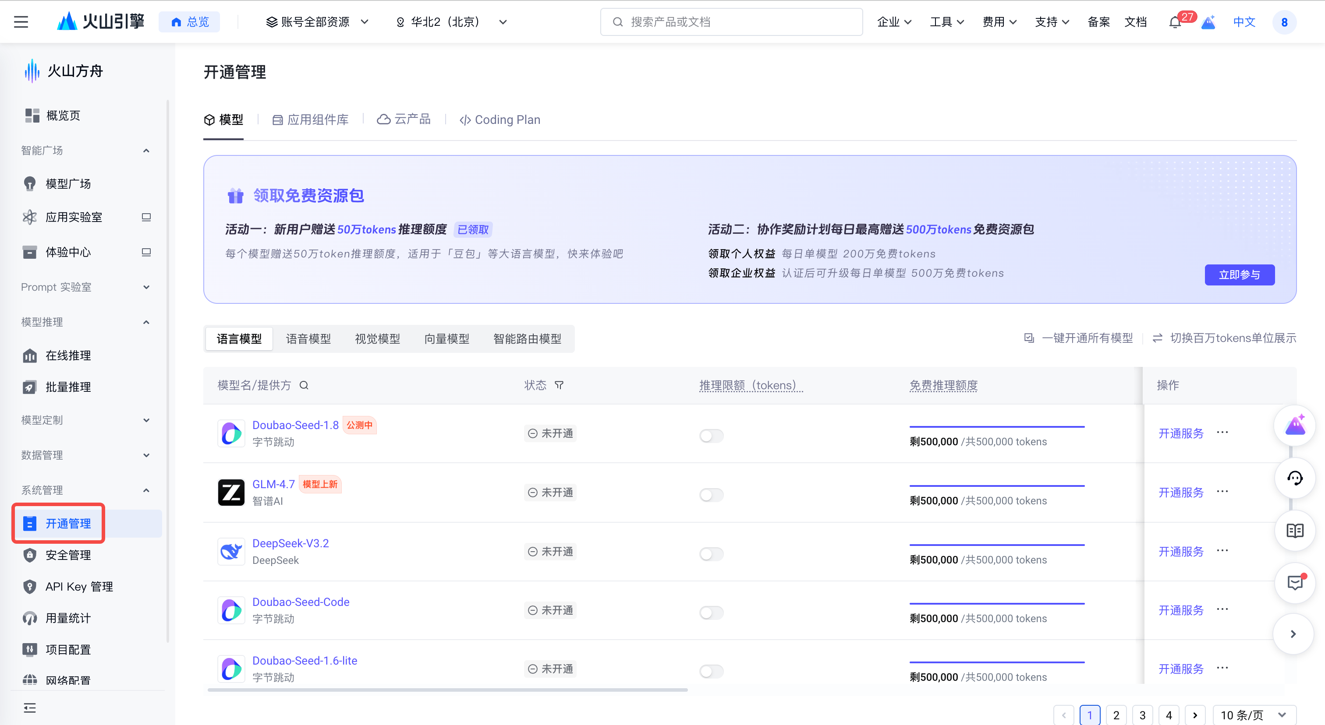
Task: Open the AI assistant icon in header
Action: pos(1208,22)
